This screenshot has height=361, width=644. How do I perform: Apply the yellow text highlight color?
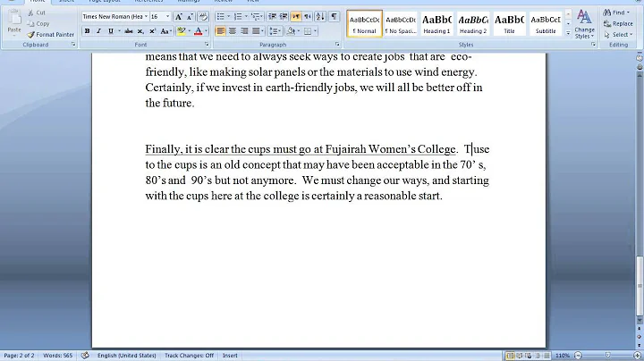pos(181,31)
